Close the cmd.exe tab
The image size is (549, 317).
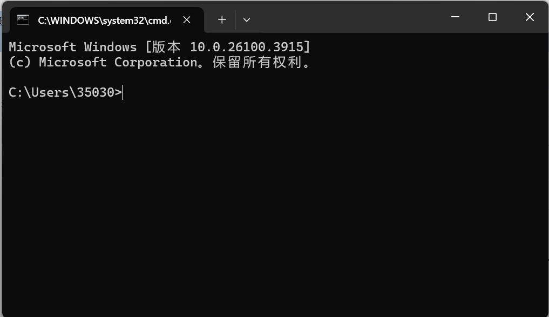[187, 20]
